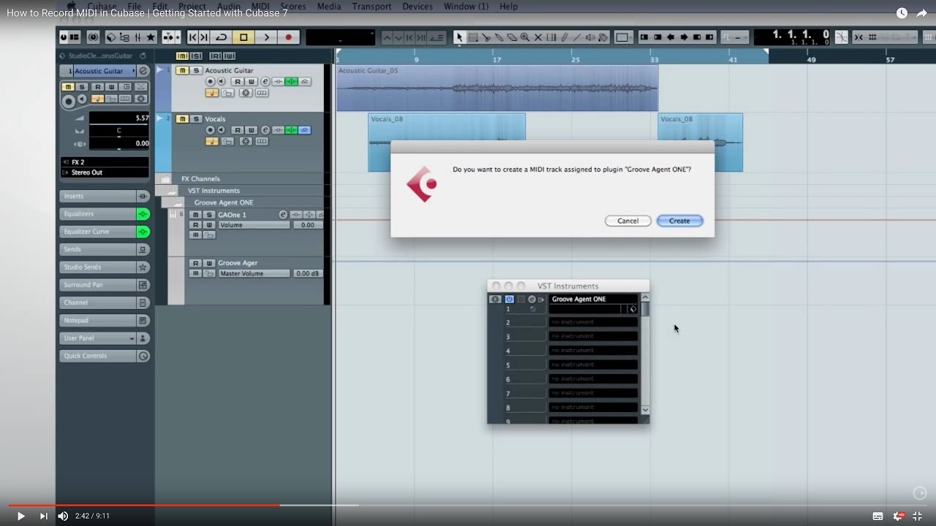Select the Color bucket tool
This screenshot has height=526, width=936.
(603, 37)
